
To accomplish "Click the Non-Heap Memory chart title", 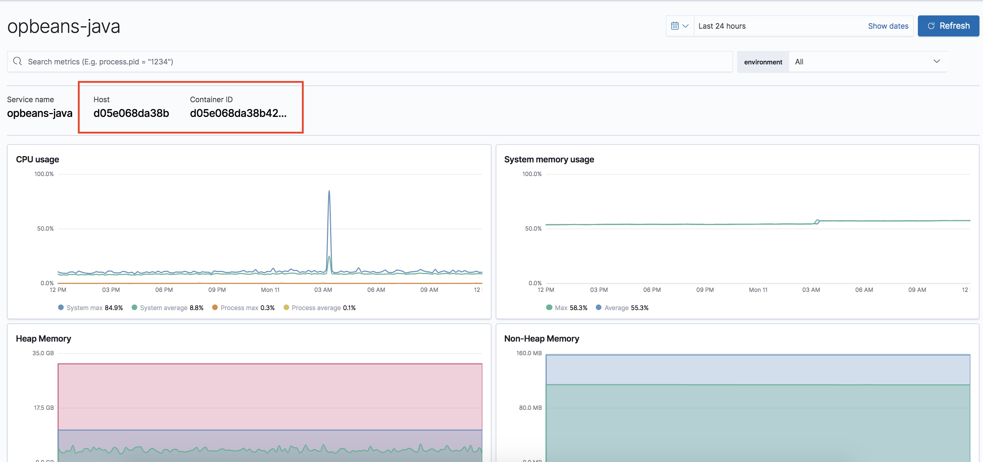I will point(542,339).
